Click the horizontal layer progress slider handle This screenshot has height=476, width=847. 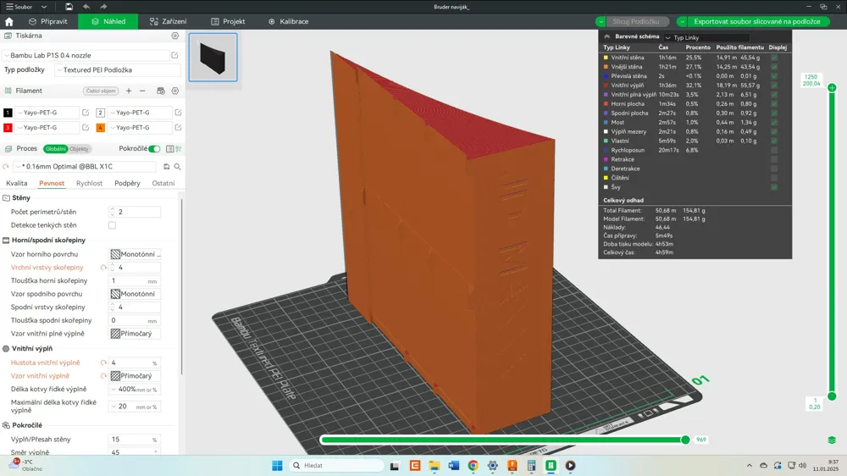[x=685, y=440]
